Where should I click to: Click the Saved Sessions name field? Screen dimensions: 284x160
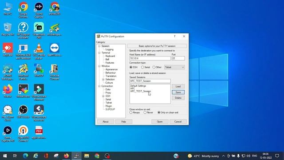click(150, 81)
